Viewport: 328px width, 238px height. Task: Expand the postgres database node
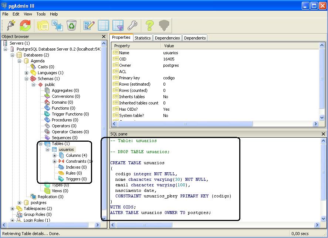point(20,203)
